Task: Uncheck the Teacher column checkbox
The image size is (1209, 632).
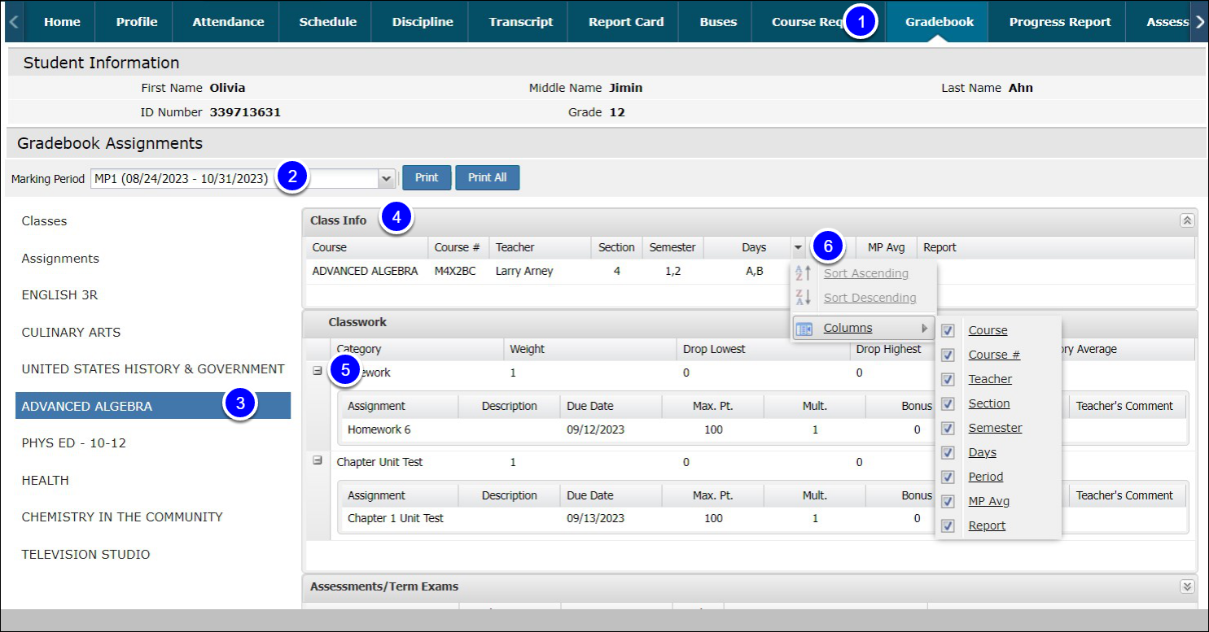Action: tap(948, 379)
